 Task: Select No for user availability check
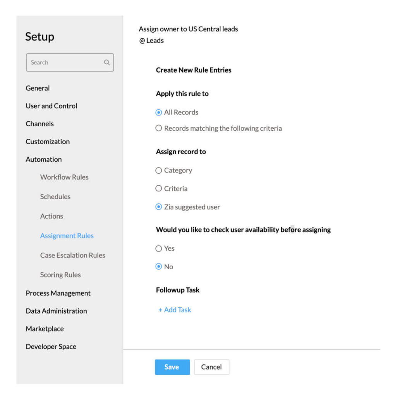pos(158,267)
